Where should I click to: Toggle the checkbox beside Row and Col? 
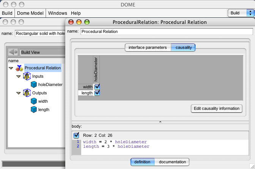click(x=76, y=135)
